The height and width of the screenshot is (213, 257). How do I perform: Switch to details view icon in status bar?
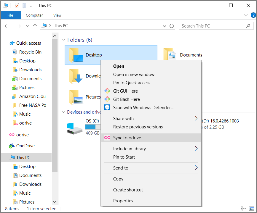[x=243, y=209]
